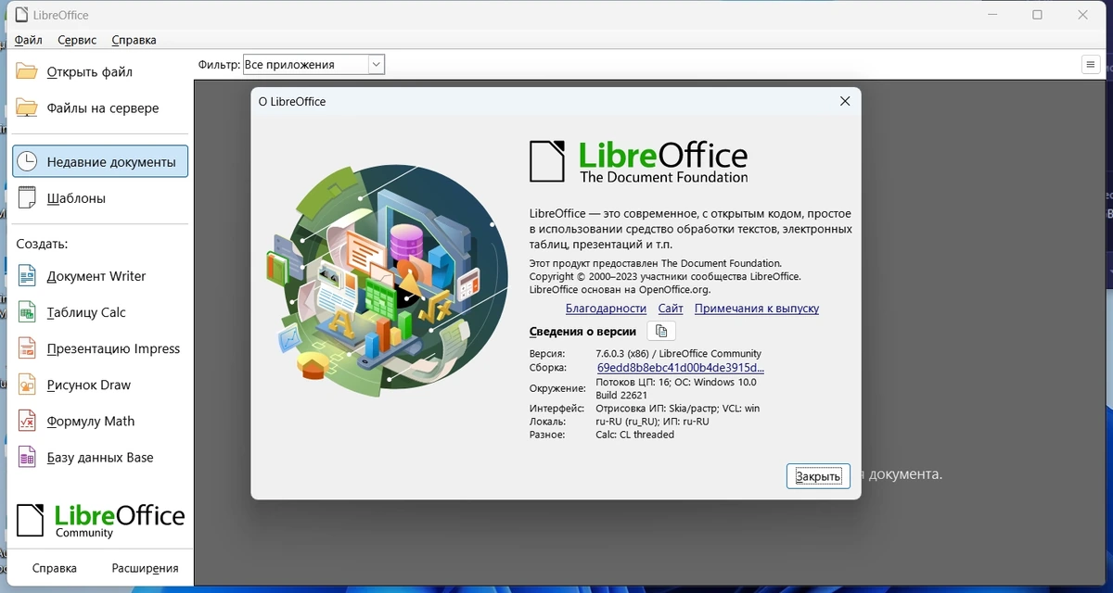Click the Writer document icon
1113x593 pixels.
[28, 276]
